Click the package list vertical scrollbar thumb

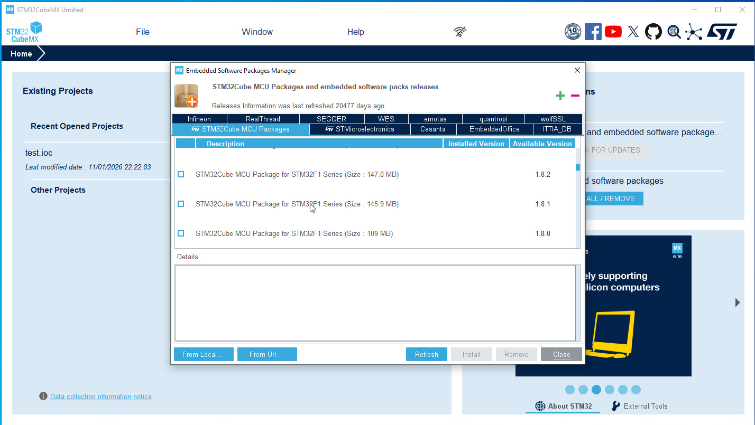click(x=578, y=167)
